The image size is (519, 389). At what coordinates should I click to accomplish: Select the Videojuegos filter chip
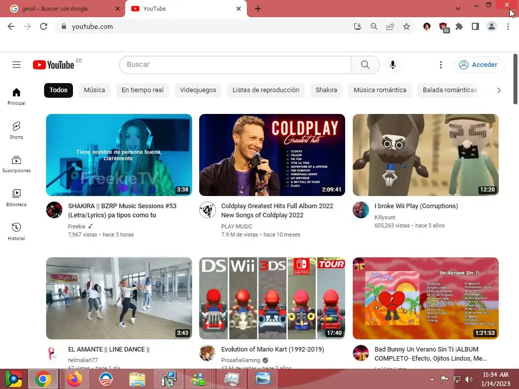click(198, 90)
